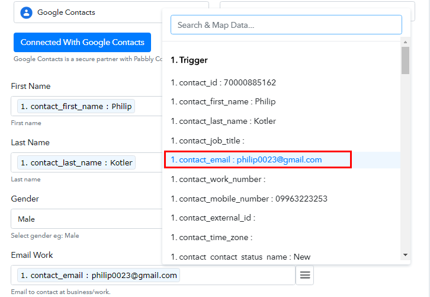
Task: Click the Email Work input field
Action: pyautogui.click(x=153, y=275)
